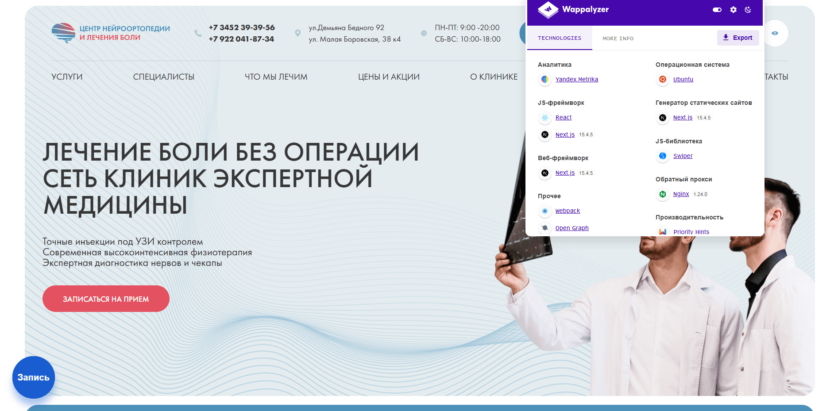Open the ЧТО МЫ ЛЕЧИМ menu item

point(276,77)
